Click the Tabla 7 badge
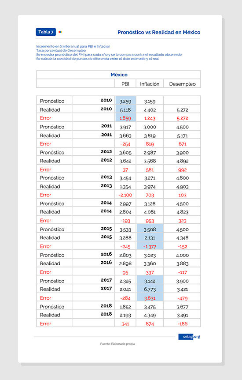 coord(46,32)
